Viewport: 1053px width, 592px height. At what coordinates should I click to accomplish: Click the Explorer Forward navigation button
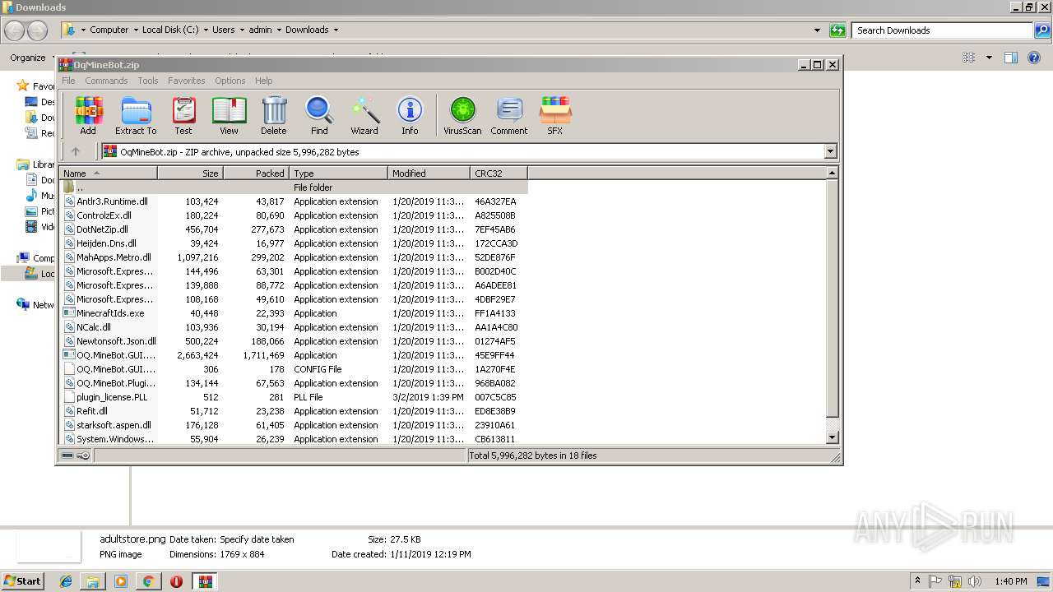[37, 30]
